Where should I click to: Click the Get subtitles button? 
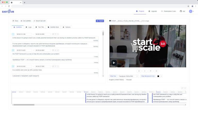26,21
